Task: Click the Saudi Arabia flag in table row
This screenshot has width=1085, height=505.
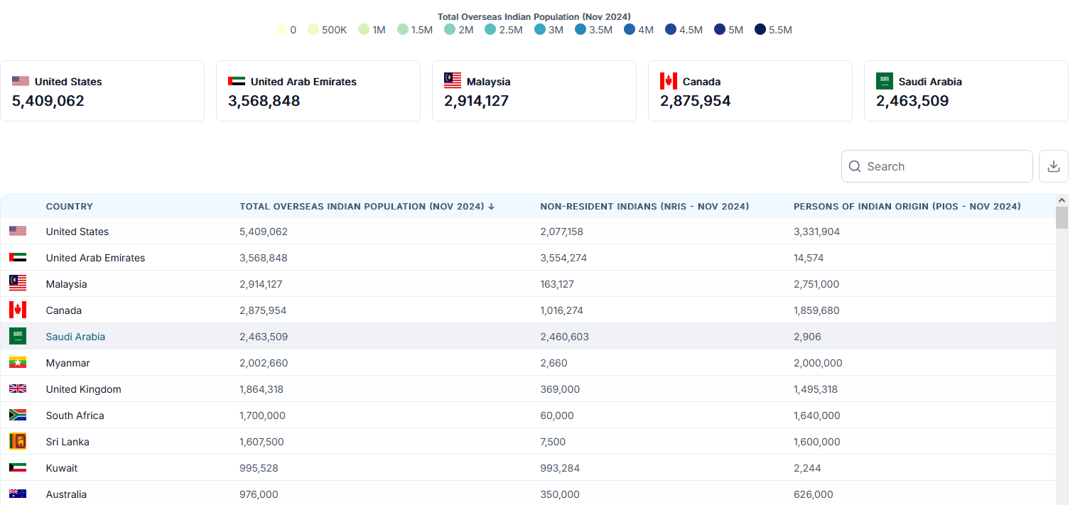Action: click(x=18, y=336)
